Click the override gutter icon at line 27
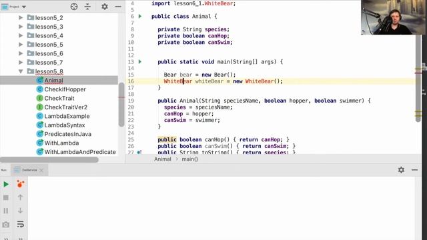The image size is (427, 240). 139,152
